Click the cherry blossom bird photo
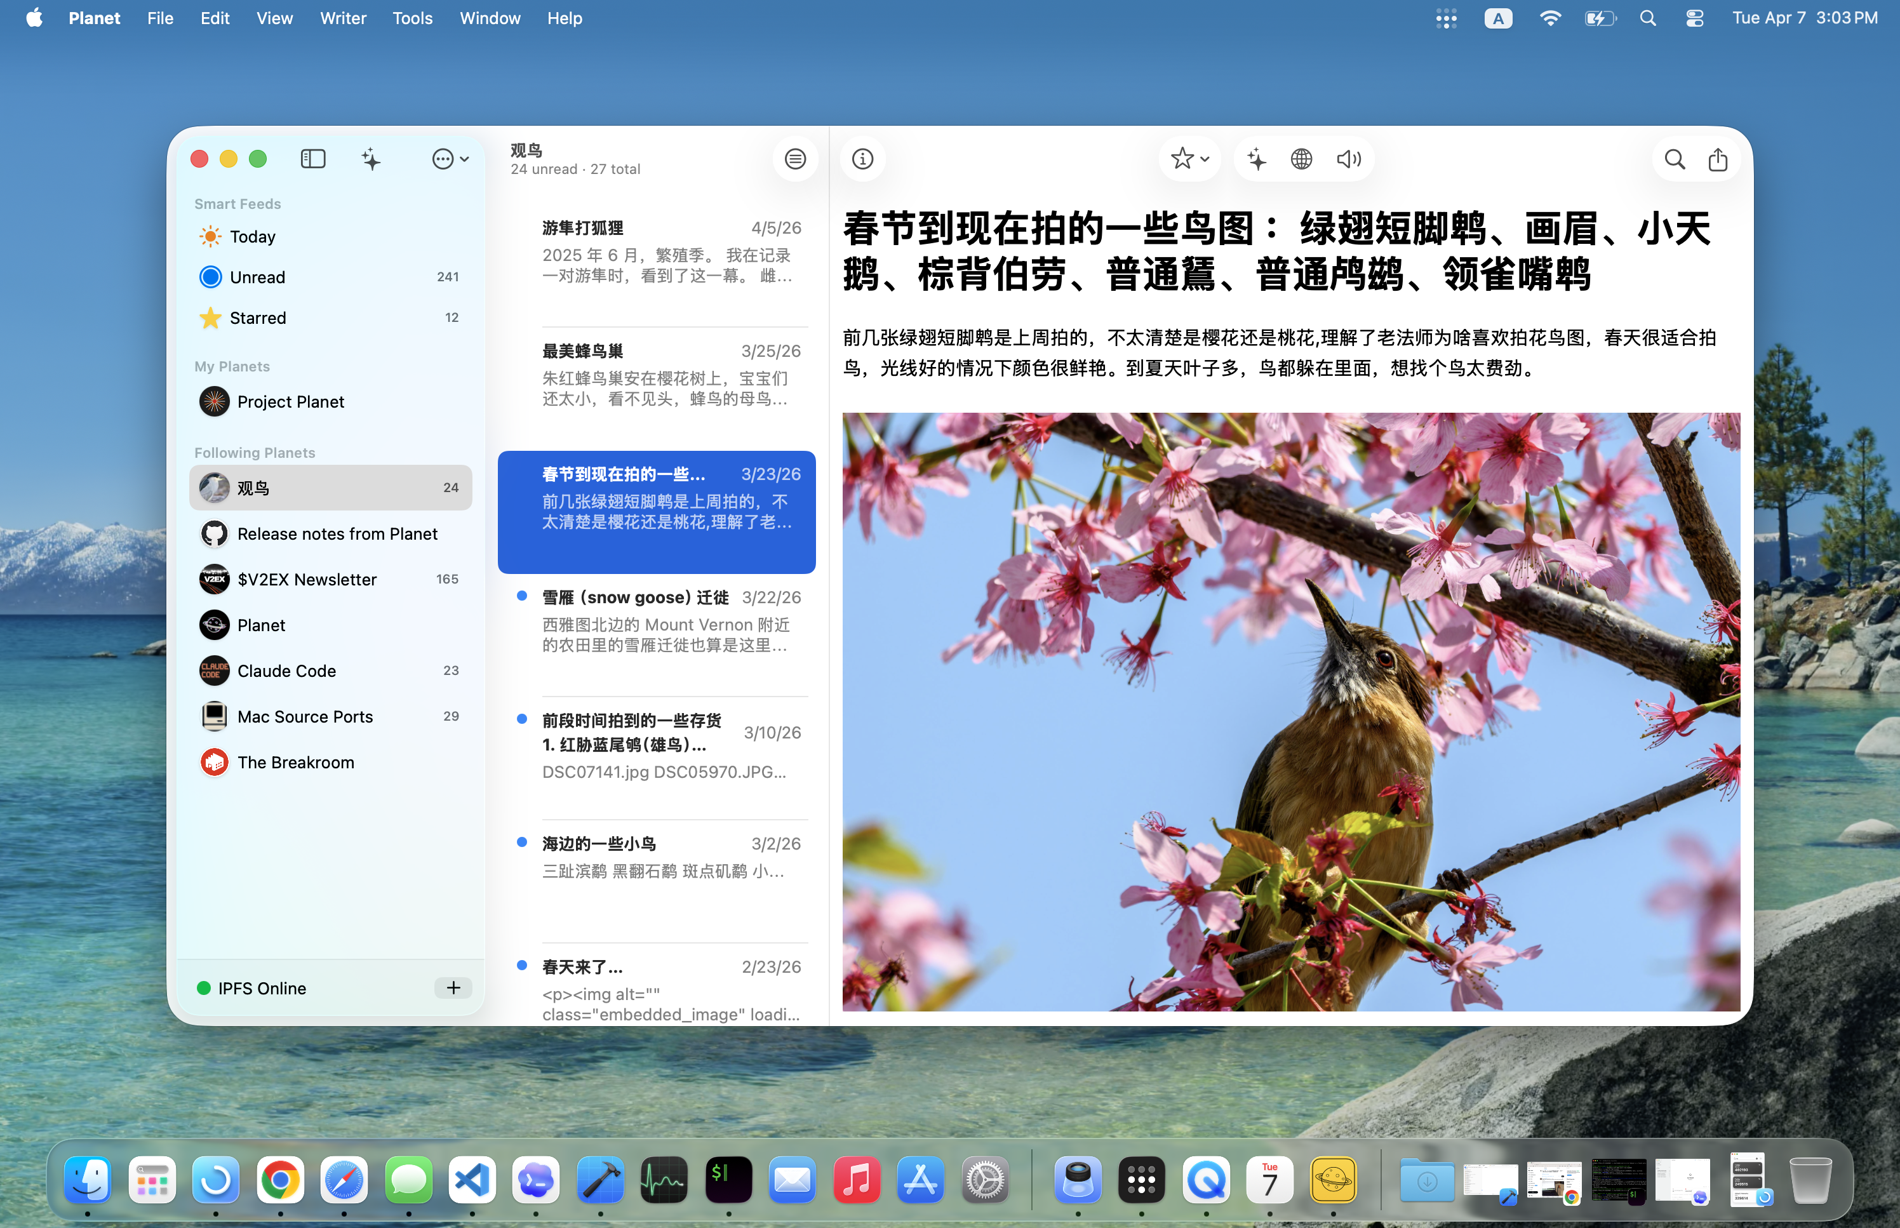The image size is (1900, 1228). 1291,711
